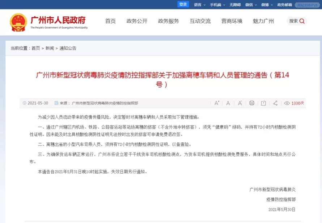
Task: Expand the 手机端 mobile dropdown
Action: 217,5
